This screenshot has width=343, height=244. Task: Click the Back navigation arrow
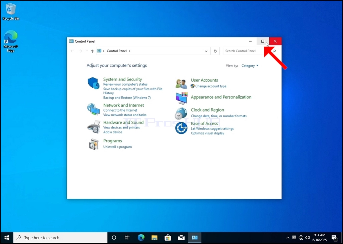coord(72,51)
